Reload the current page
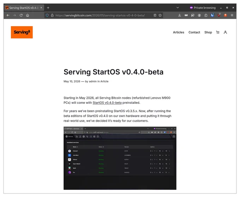Screen dimensions: 240x197 (x=21, y=15)
